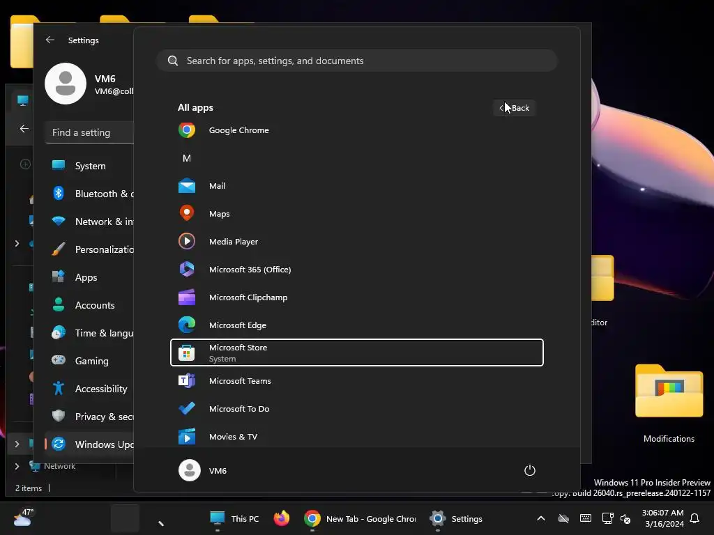Click VM6 profile picture in Settings

66,84
